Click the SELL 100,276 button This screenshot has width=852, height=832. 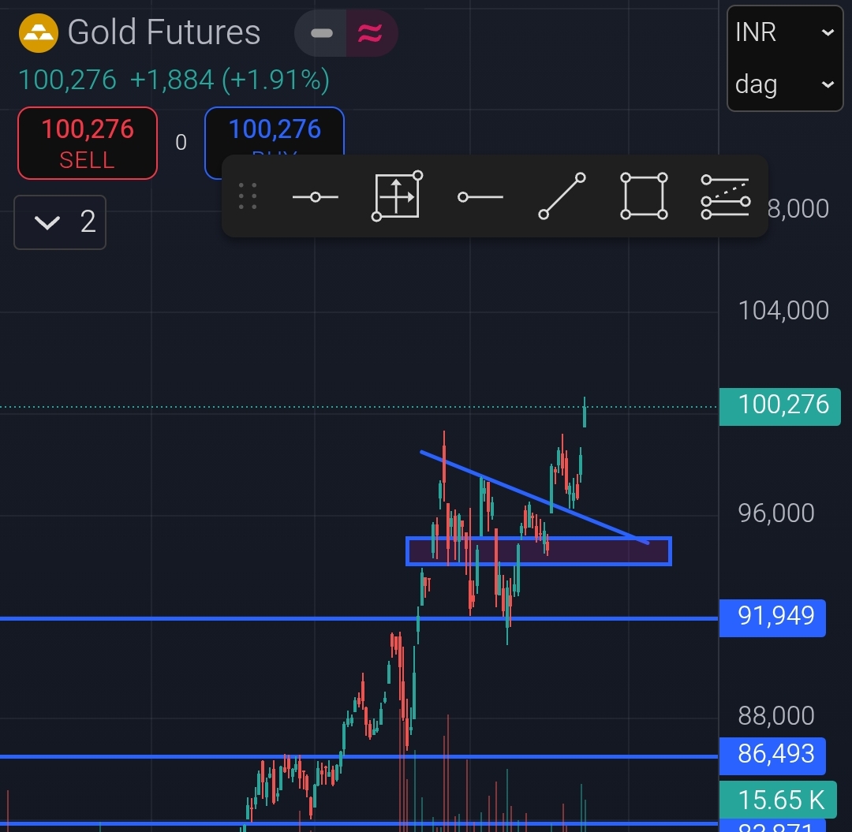[x=88, y=143]
